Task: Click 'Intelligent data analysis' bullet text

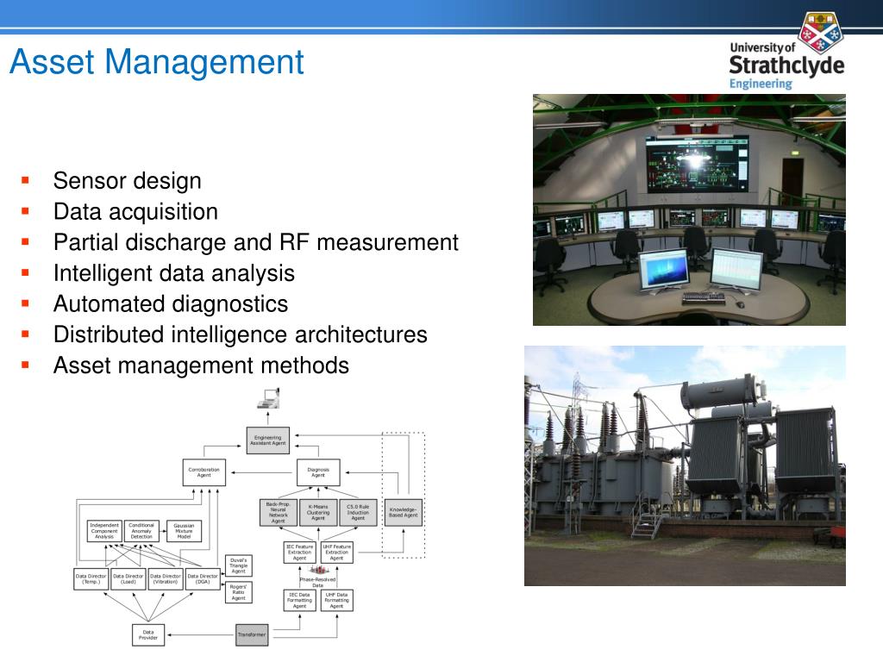Action: tap(174, 273)
